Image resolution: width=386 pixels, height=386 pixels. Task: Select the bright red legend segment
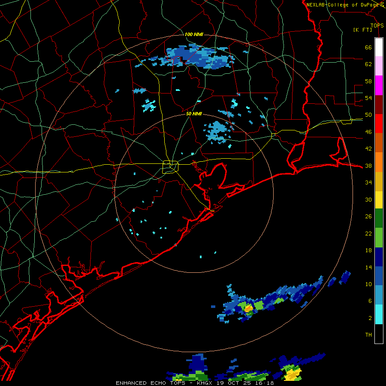click(379, 124)
